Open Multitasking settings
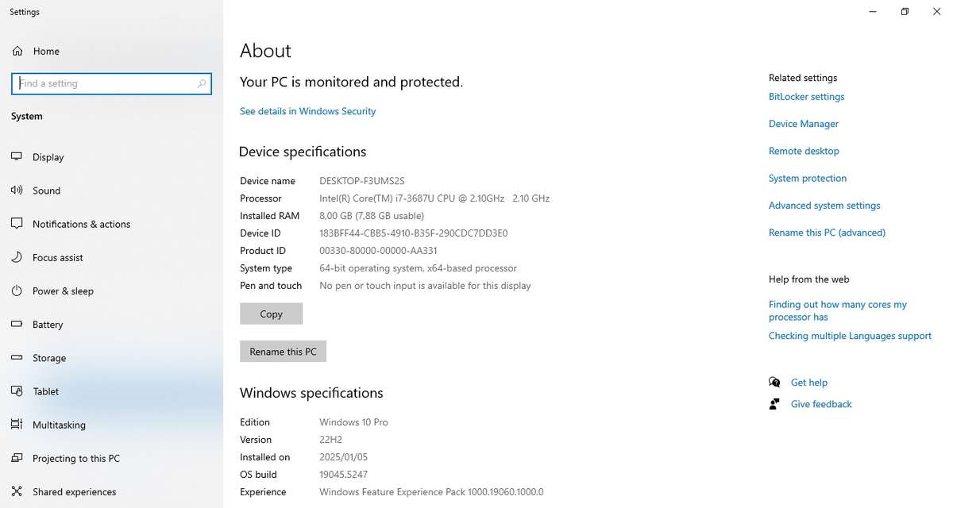The width and height of the screenshot is (953, 508). point(59,425)
